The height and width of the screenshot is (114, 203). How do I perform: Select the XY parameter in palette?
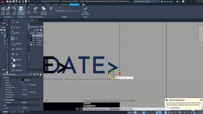(14, 38)
